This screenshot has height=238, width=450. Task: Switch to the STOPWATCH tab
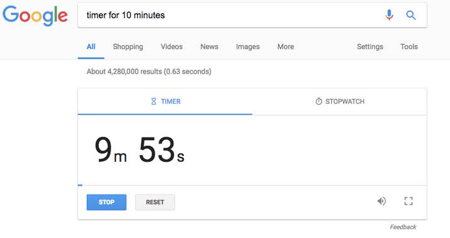coord(339,101)
